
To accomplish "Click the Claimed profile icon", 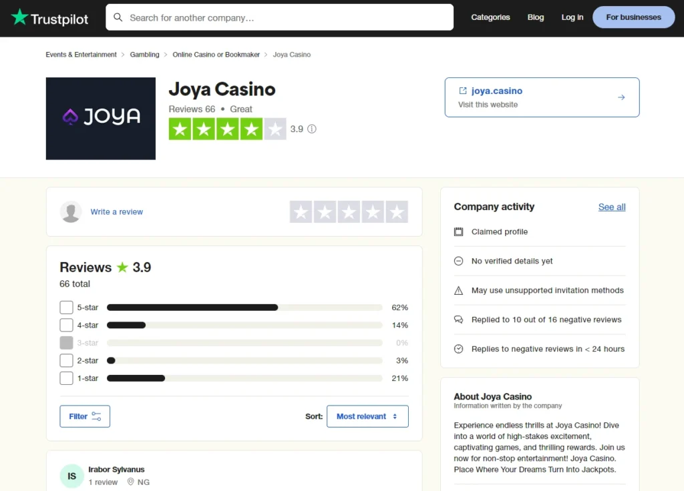I will click(x=458, y=231).
